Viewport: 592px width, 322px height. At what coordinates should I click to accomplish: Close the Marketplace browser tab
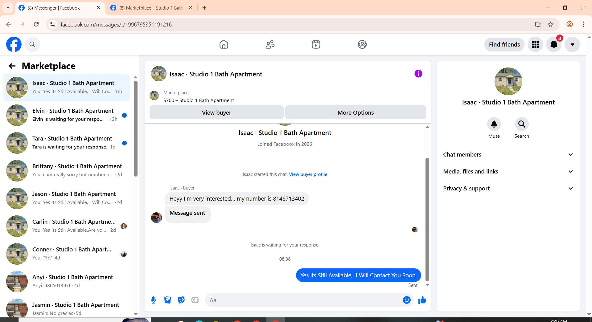coord(190,8)
